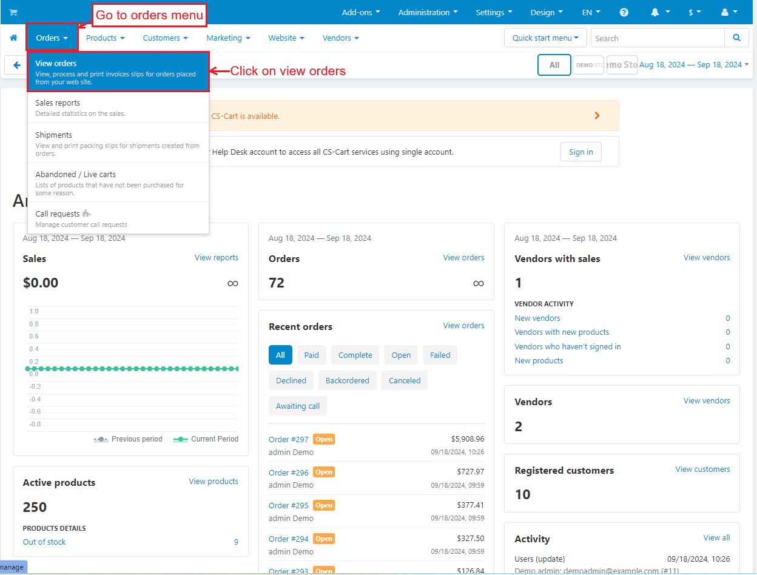
Task: Expand the Quick start menu dropdown
Action: click(x=545, y=38)
